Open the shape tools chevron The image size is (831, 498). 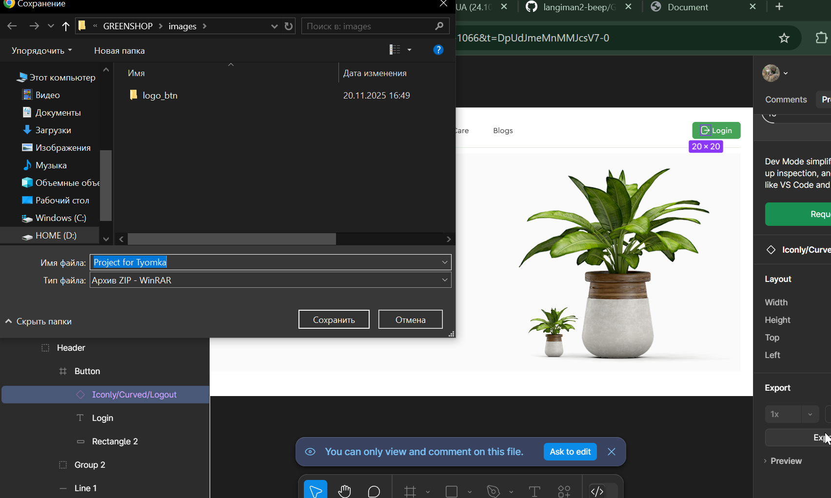coord(470,492)
